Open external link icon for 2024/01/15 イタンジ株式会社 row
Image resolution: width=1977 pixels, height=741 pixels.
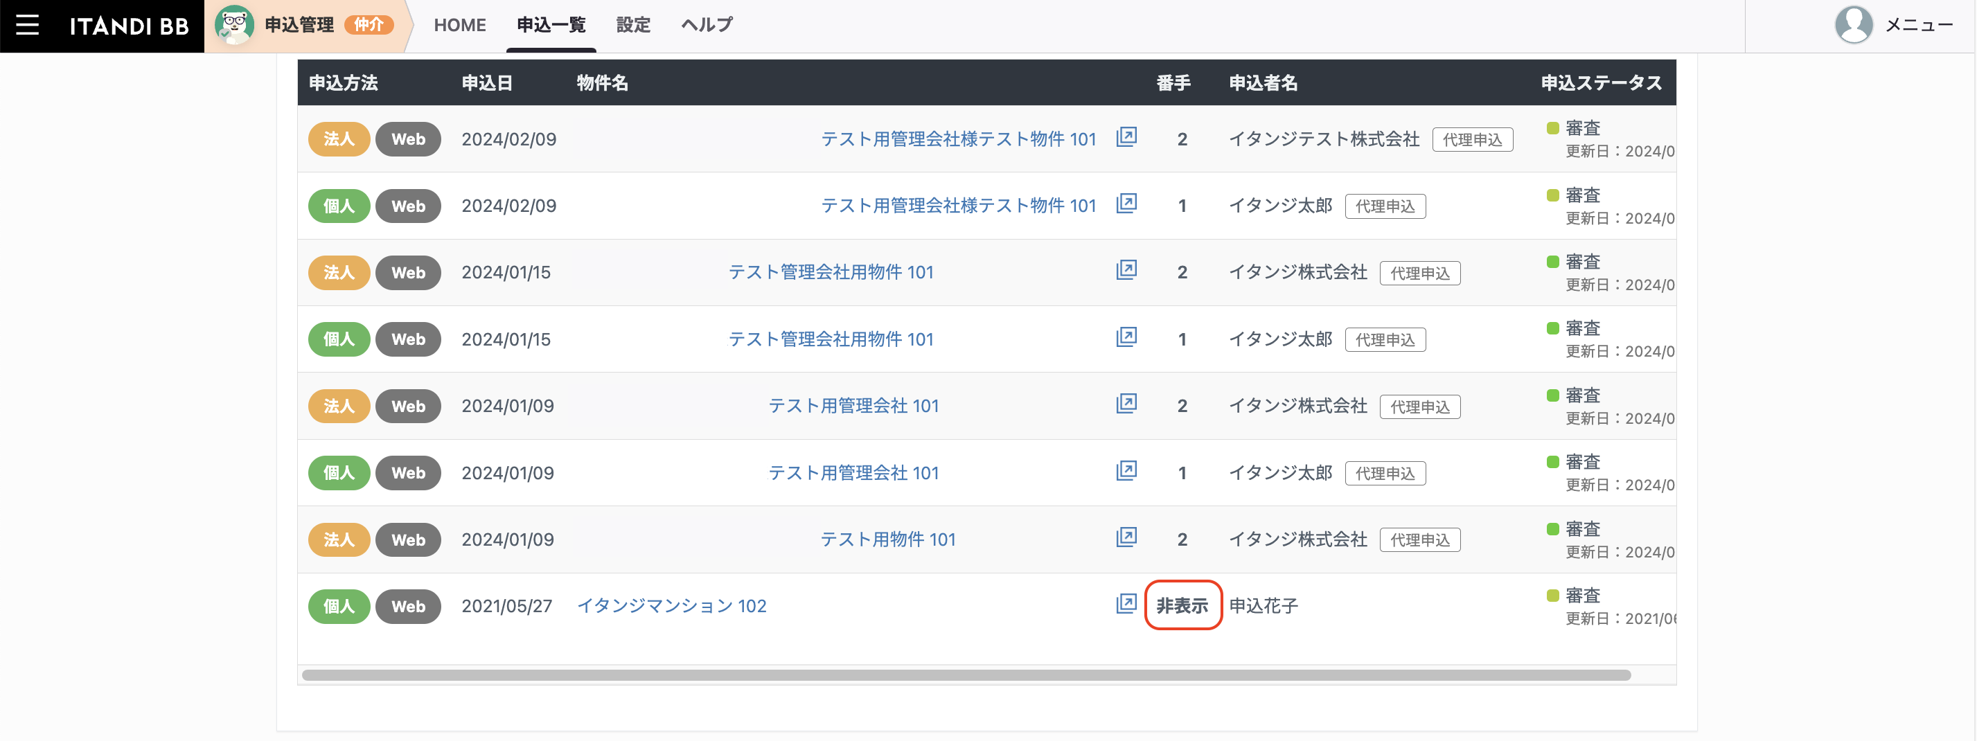coord(1126,271)
